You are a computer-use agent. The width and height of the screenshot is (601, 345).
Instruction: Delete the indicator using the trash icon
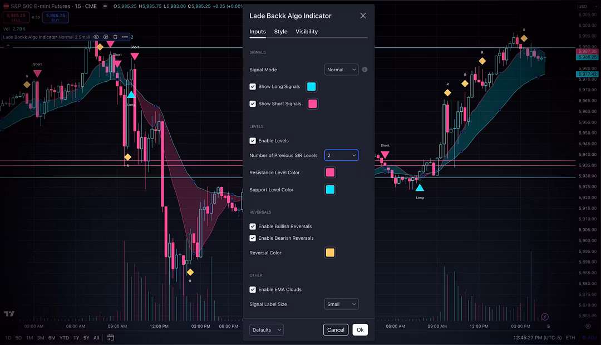(x=115, y=37)
